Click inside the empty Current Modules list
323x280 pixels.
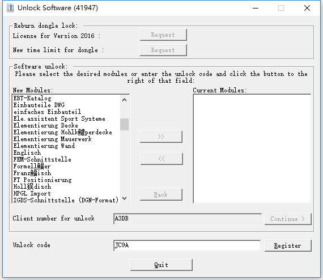[x=252, y=149]
